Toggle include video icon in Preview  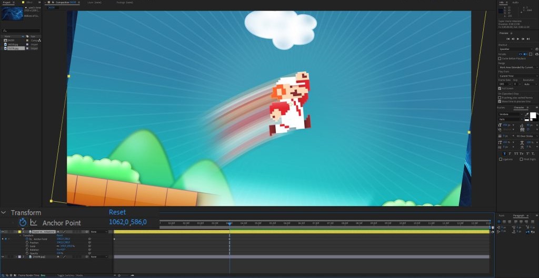click(x=520, y=54)
